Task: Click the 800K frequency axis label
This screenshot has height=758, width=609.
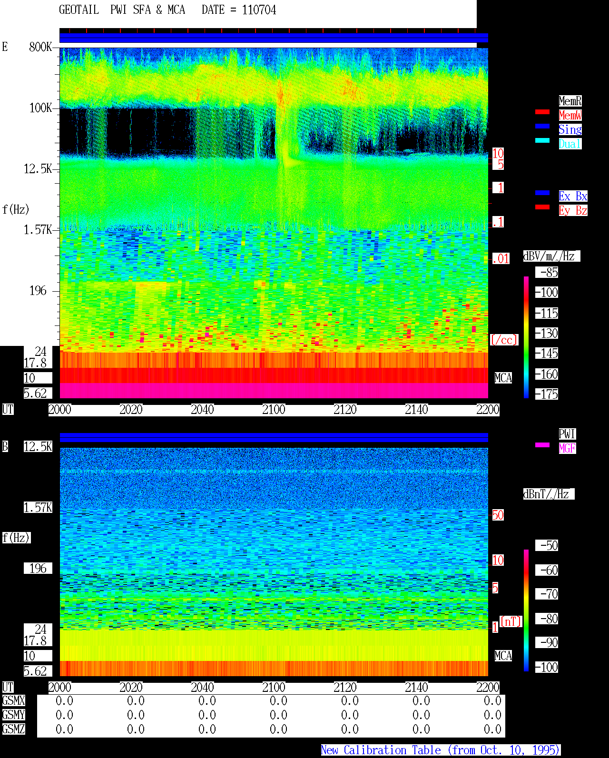Action: coord(40,47)
